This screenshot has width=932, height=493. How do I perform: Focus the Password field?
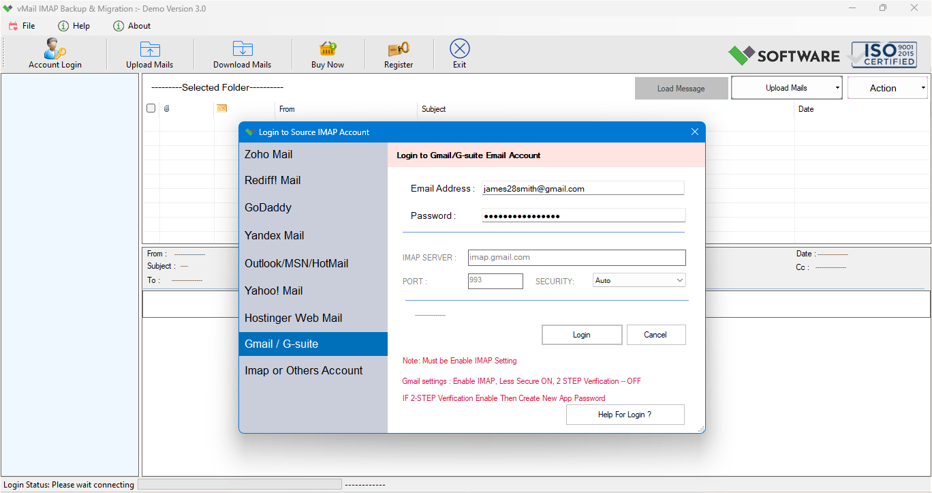click(x=583, y=216)
